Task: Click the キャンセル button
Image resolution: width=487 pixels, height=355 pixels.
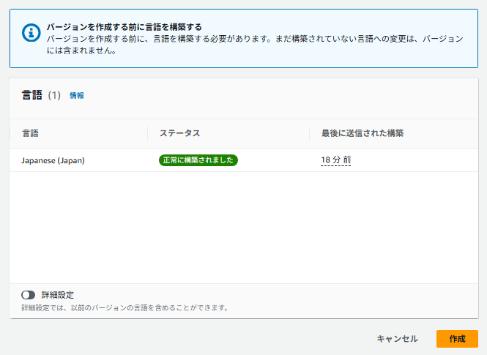Action: coord(397,339)
